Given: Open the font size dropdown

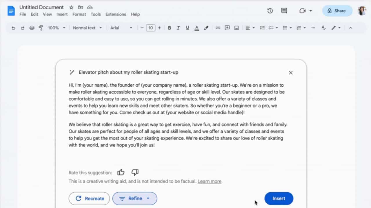Looking at the screenshot, I should tap(151, 28).
